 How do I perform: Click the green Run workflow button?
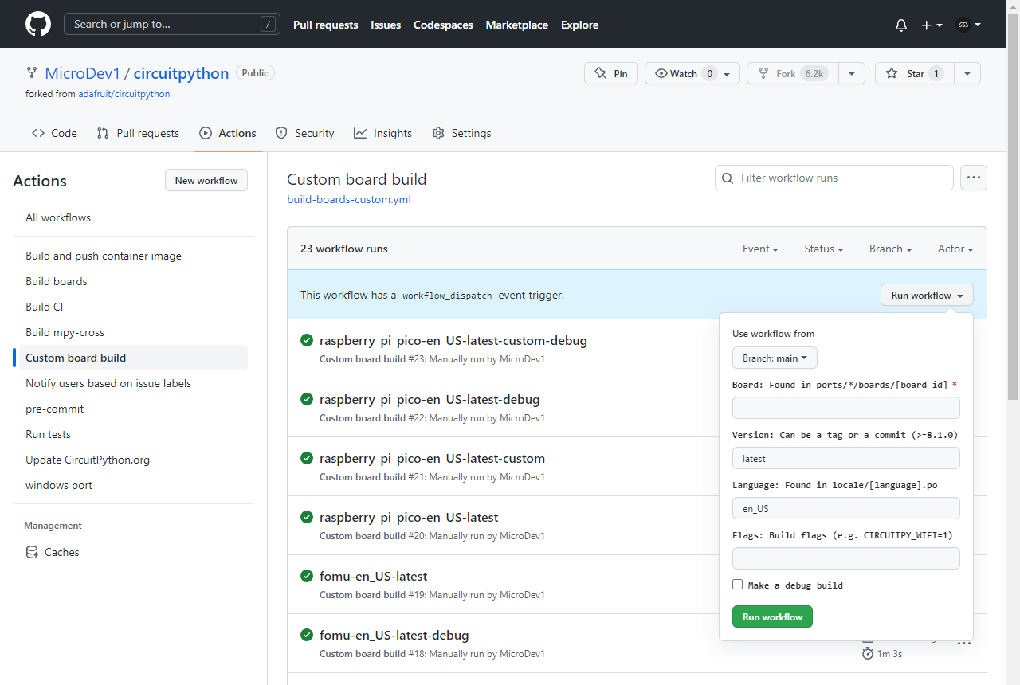coord(772,616)
